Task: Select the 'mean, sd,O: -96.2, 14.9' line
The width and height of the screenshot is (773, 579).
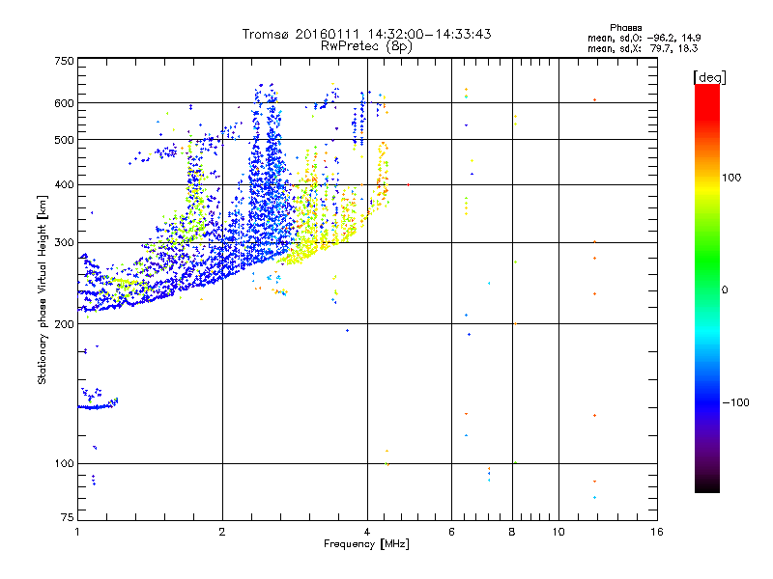Action: (644, 38)
